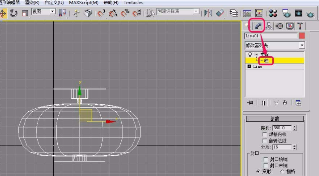Open the Motion panel wheel tab

point(279,26)
